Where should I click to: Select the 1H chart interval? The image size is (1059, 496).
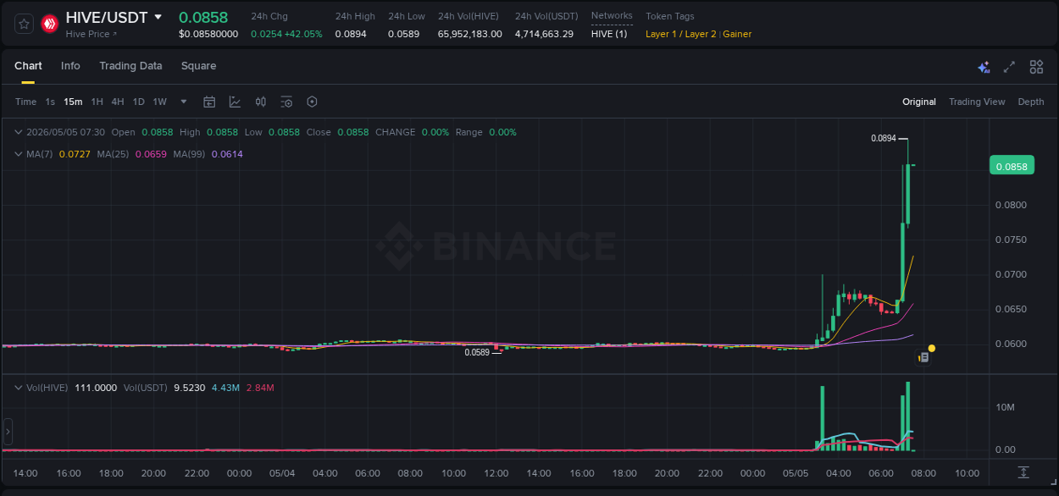(x=97, y=102)
